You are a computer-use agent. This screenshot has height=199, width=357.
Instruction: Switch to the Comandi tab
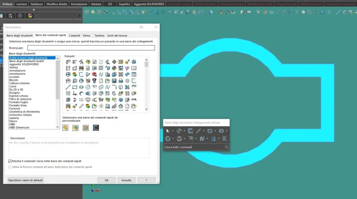tap(74, 35)
